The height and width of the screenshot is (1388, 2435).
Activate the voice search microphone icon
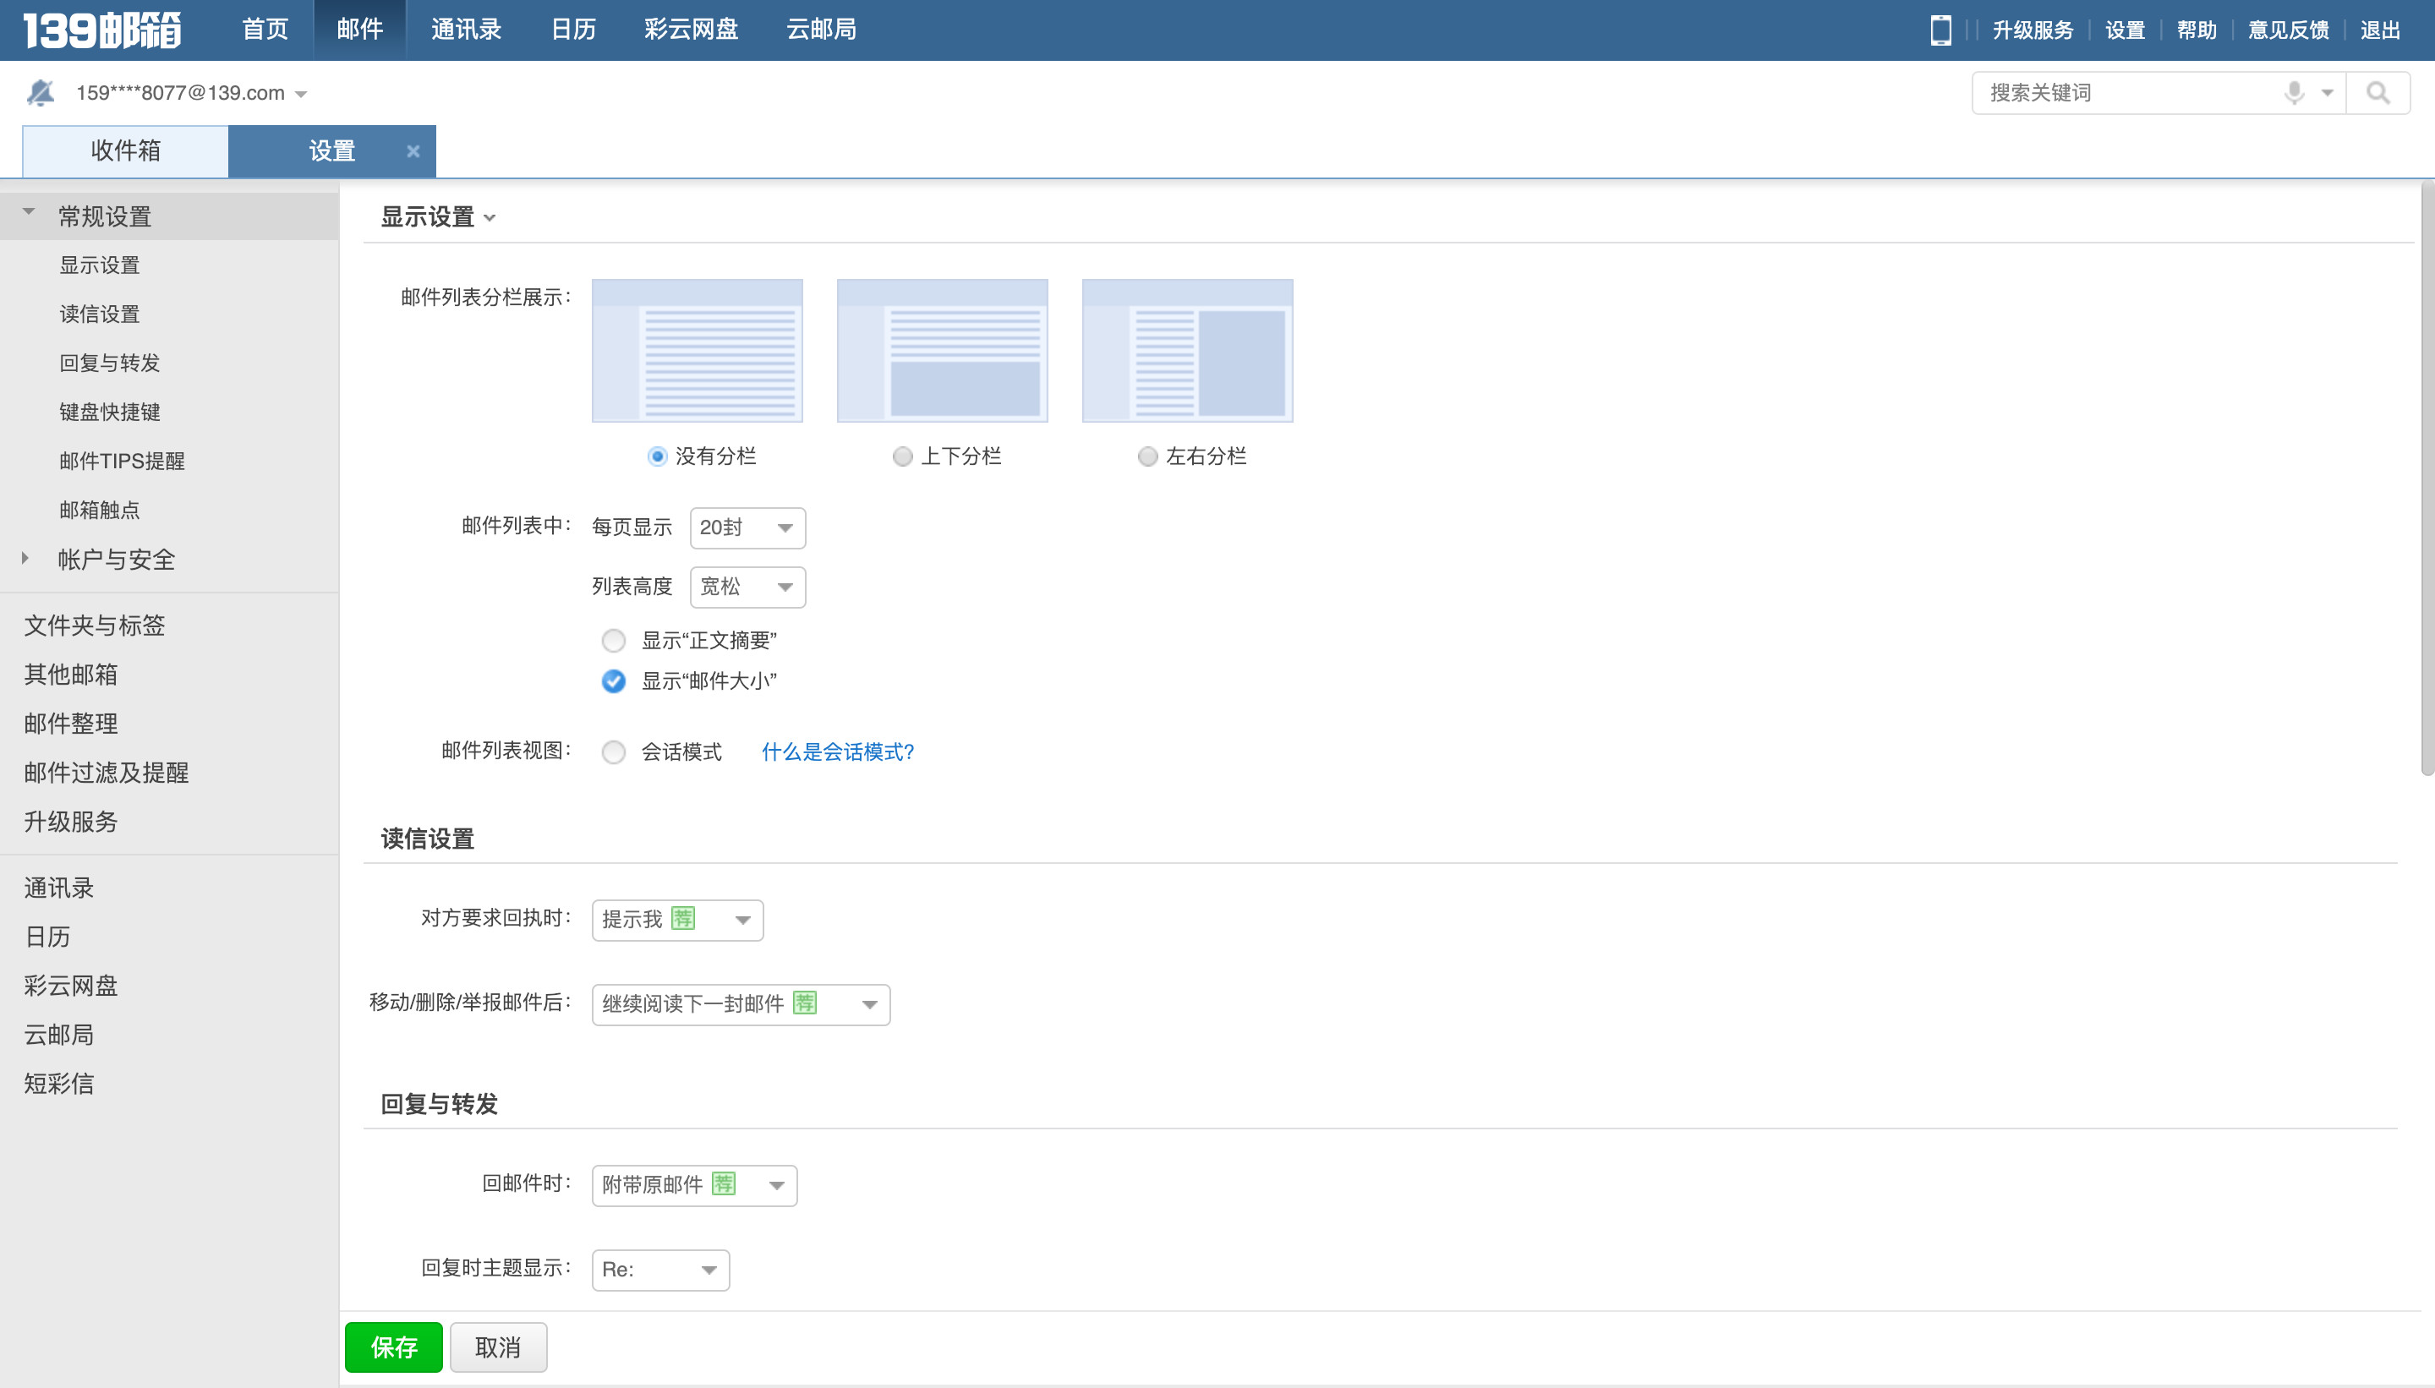point(2292,92)
